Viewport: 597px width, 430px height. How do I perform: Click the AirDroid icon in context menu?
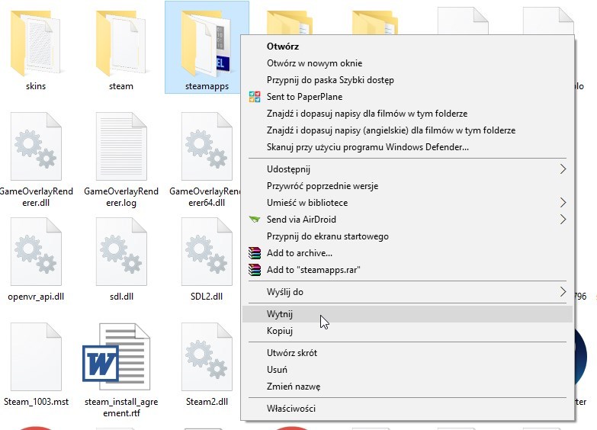(255, 220)
